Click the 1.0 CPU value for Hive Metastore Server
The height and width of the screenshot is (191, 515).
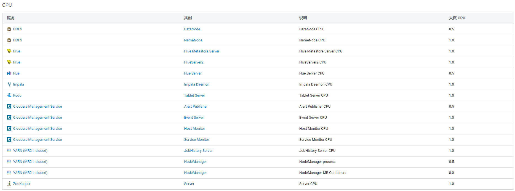(x=451, y=51)
